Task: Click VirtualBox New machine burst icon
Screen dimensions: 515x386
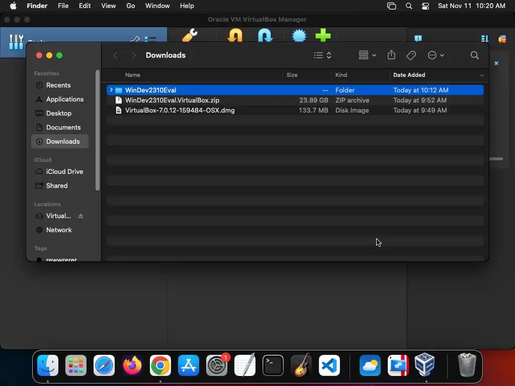Action: coord(299,36)
